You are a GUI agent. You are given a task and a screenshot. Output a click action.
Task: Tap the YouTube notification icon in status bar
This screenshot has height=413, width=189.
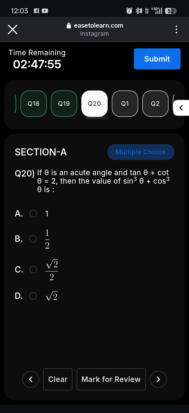tap(45, 11)
